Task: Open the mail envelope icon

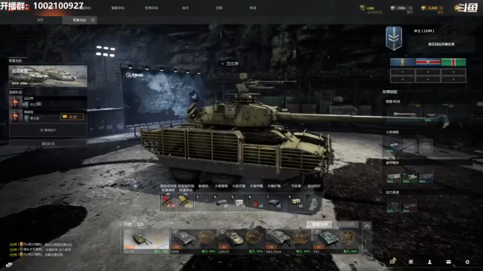Action: 449,262
